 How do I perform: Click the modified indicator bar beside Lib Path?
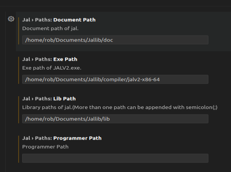coord(19,109)
